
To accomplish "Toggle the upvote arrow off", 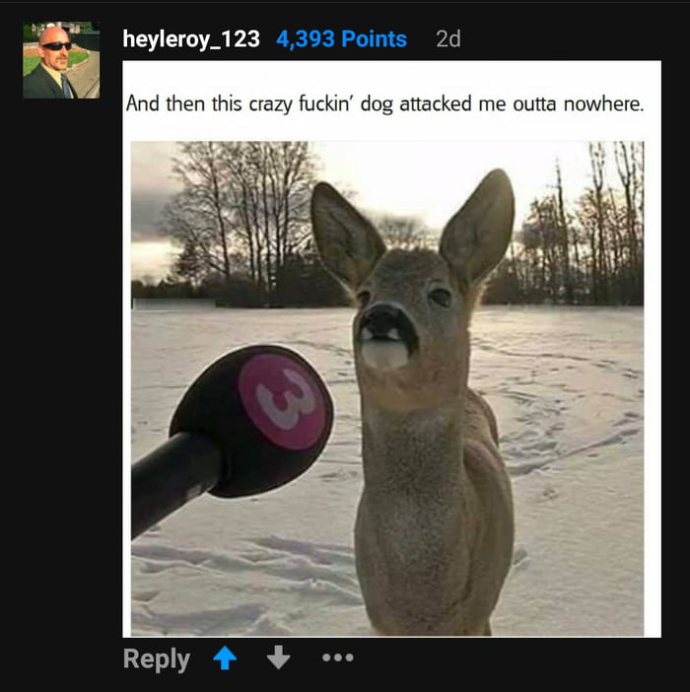I will coord(225,657).
